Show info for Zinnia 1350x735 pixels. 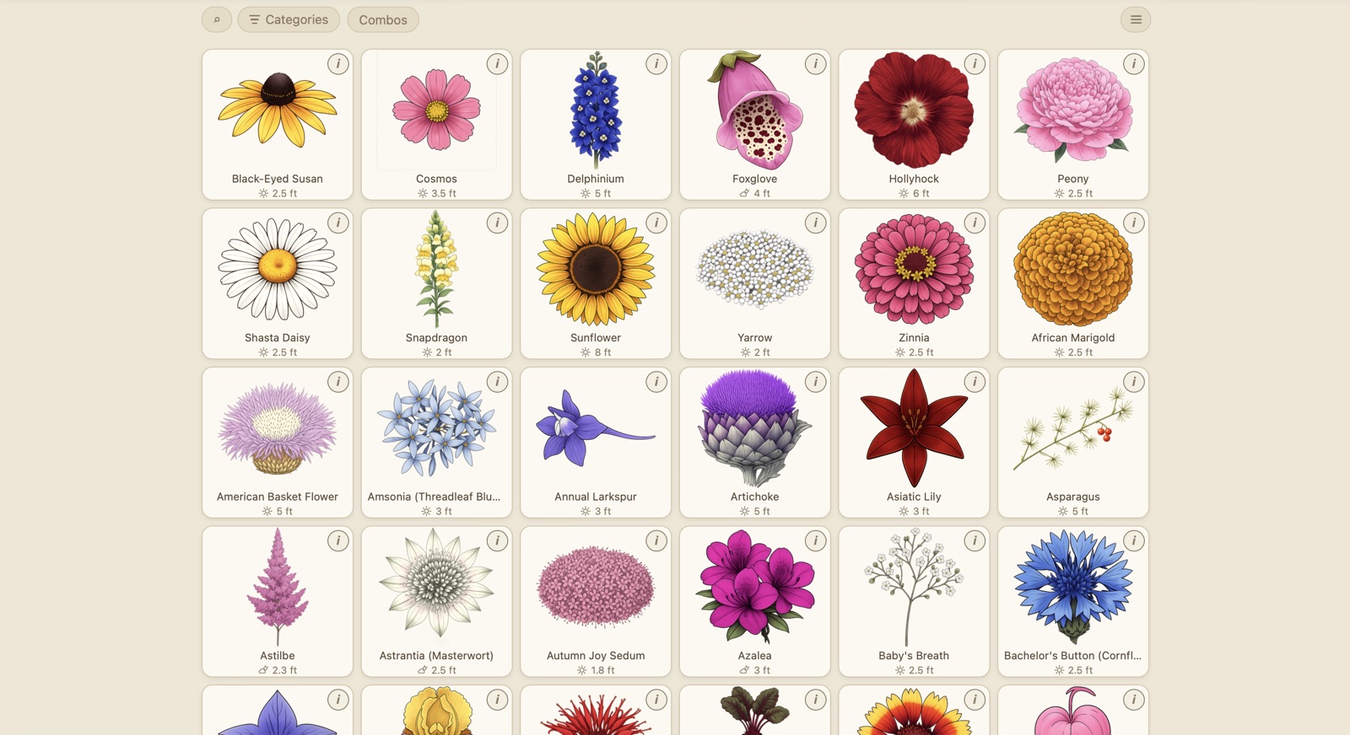[975, 223]
